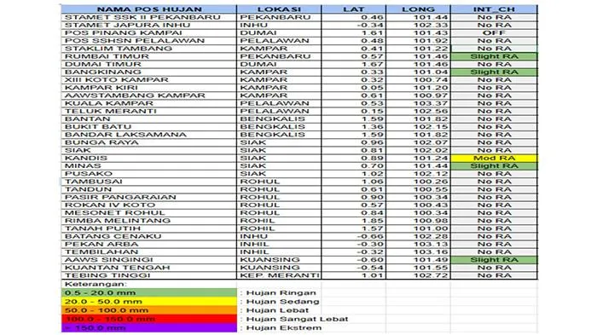Click the KEP. MERANTI location cell
Viewport: 597px width, 335px height.
point(279,275)
